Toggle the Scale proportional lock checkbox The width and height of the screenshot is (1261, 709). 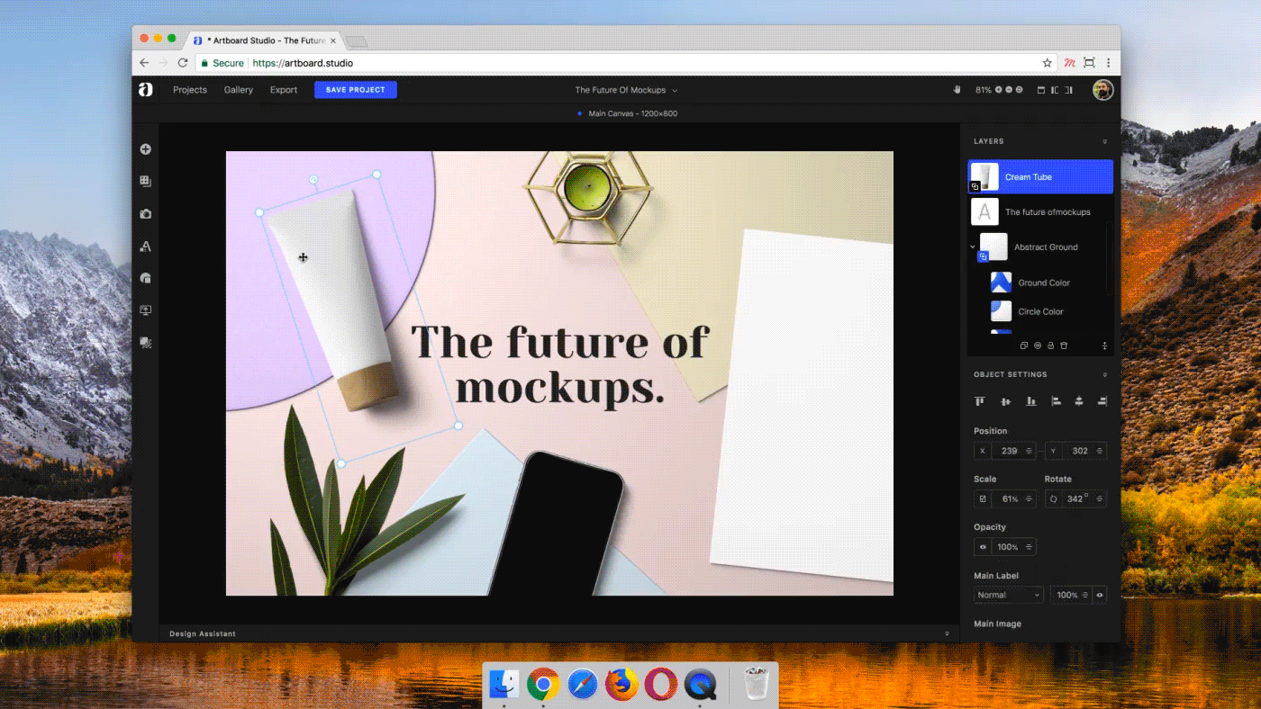[983, 498]
